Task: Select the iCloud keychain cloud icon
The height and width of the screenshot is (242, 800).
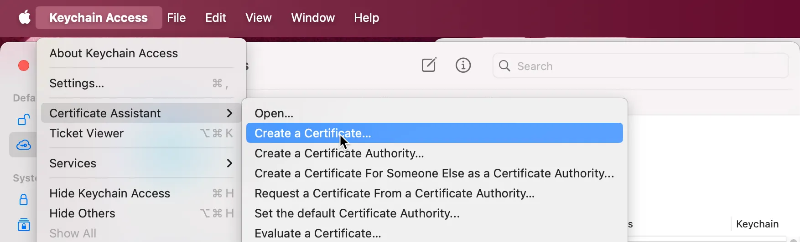Action: 24,145
